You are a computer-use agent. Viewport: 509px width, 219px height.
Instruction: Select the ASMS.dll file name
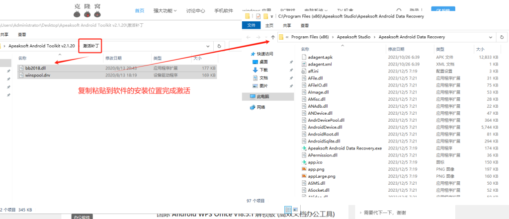coord(316,183)
